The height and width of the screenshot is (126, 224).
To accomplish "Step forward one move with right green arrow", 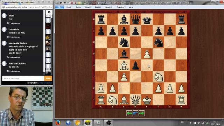I will point(141,113).
